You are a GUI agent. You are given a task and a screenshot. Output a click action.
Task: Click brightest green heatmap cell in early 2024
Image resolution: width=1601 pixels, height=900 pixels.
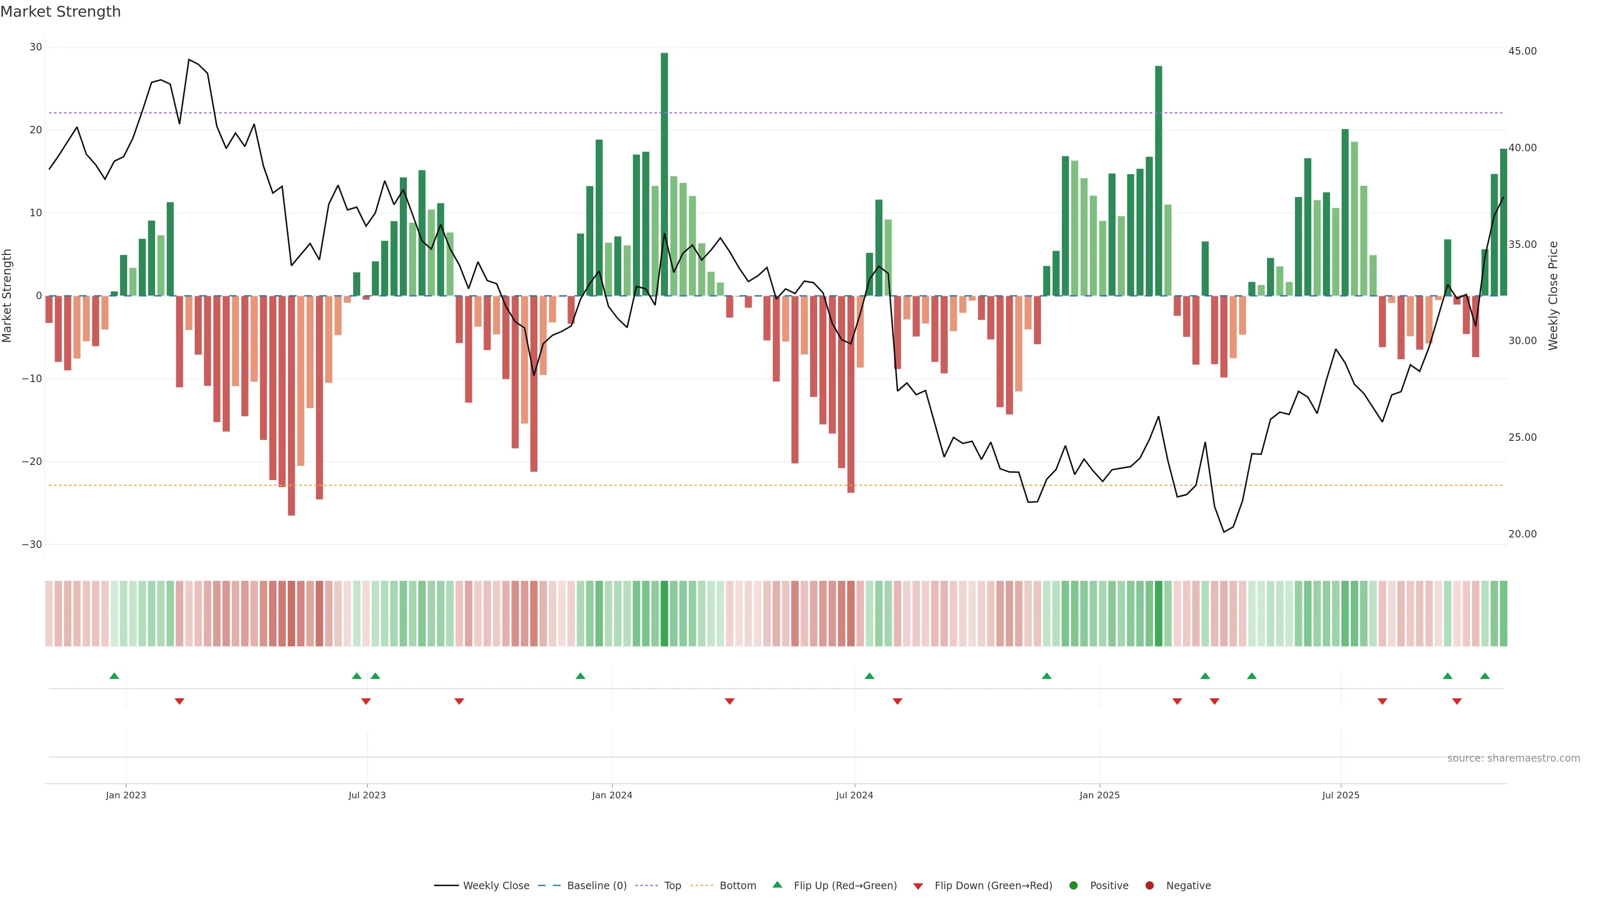click(x=665, y=614)
